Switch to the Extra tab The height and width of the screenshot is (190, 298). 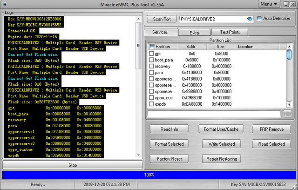194,33
